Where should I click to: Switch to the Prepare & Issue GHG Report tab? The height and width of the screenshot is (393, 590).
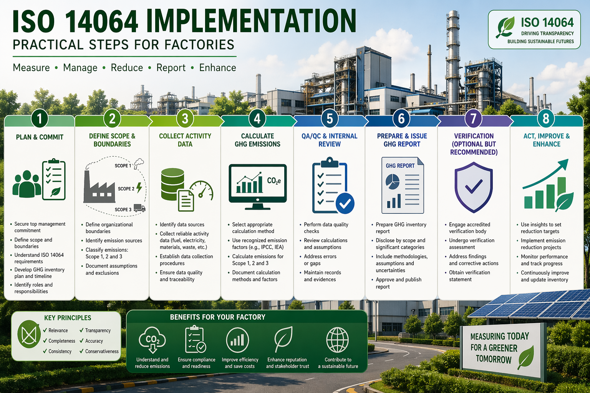pyautogui.click(x=401, y=140)
